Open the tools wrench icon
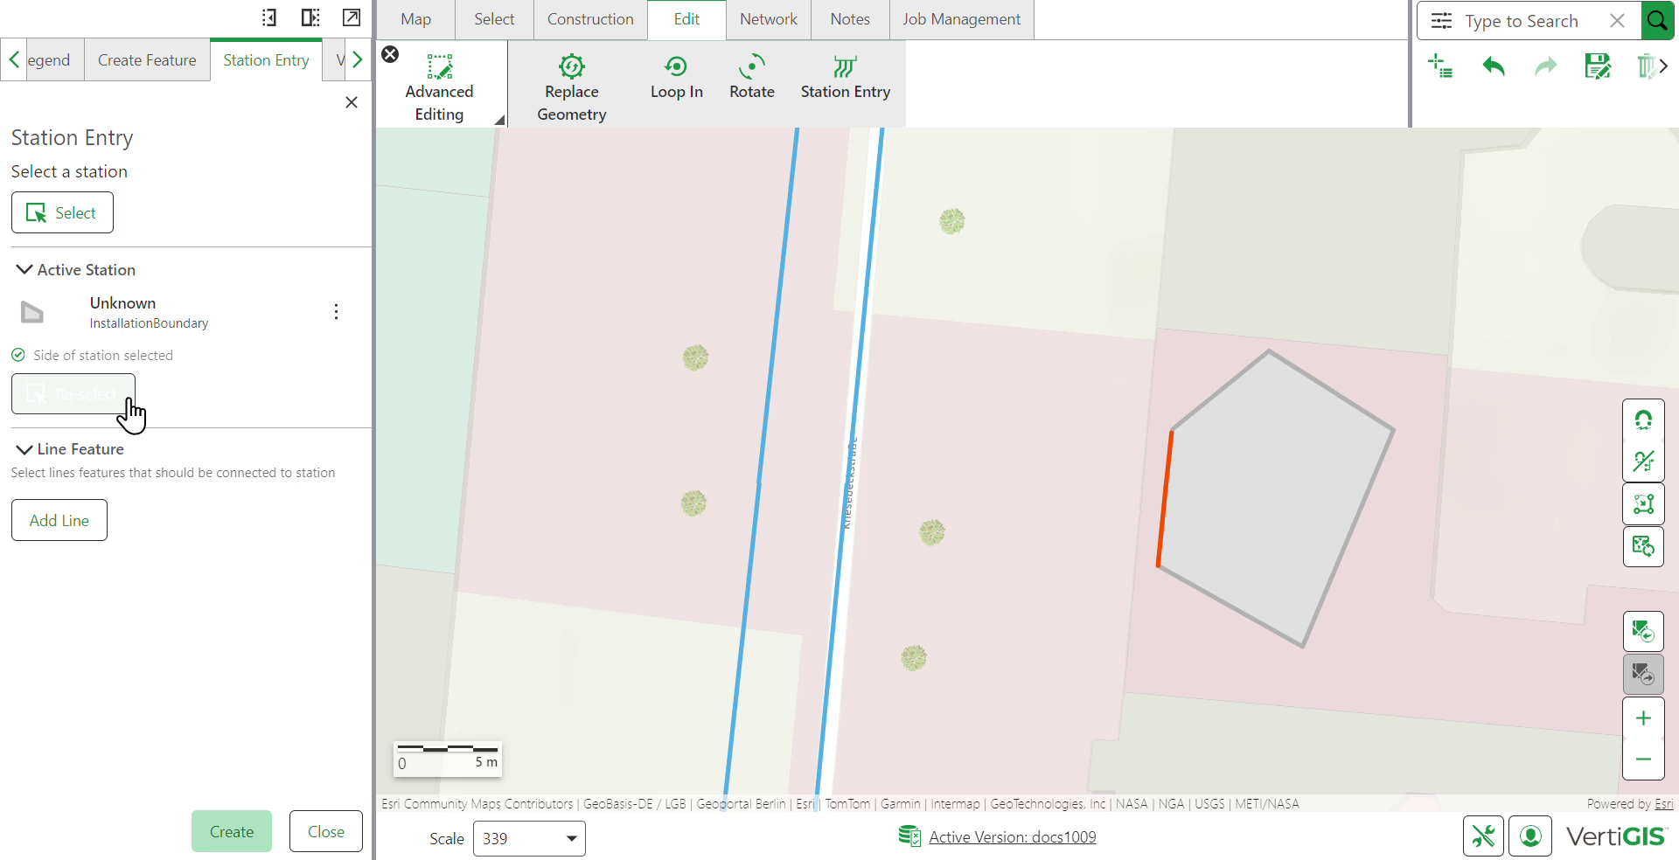This screenshot has width=1679, height=860. coord(1483,836)
